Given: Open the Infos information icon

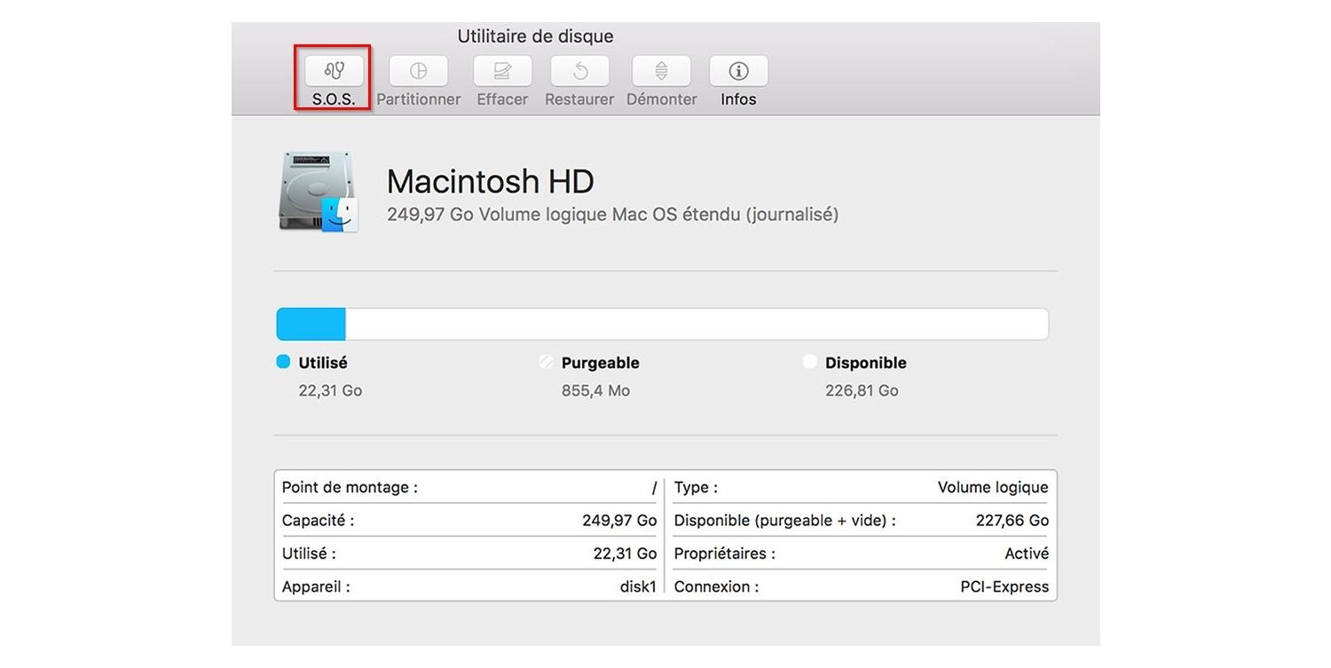Looking at the screenshot, I should pos(738,71).
